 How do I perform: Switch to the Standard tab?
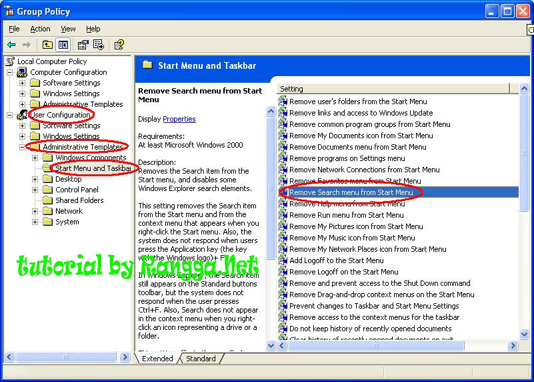201,359
